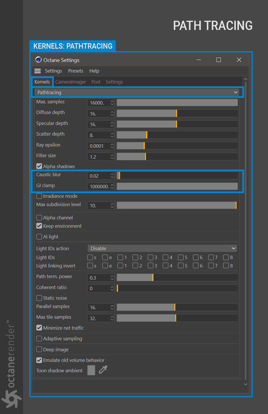Image resolution: width=268 pixels, height=414 pixels.
Task: Open the hamburger menu icon
Action: [x=37, y=71]
